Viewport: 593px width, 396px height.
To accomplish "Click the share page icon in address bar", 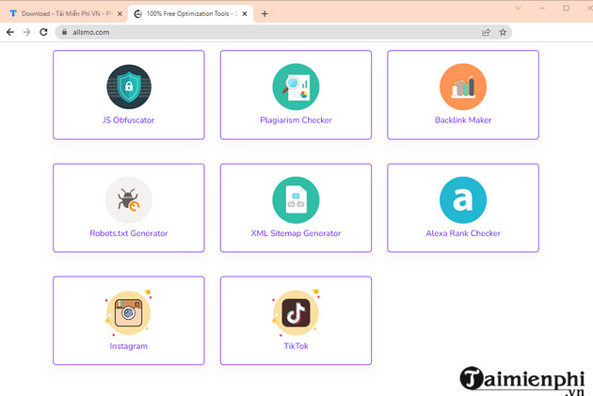I will pyautogui.click(x=486, y=31).
